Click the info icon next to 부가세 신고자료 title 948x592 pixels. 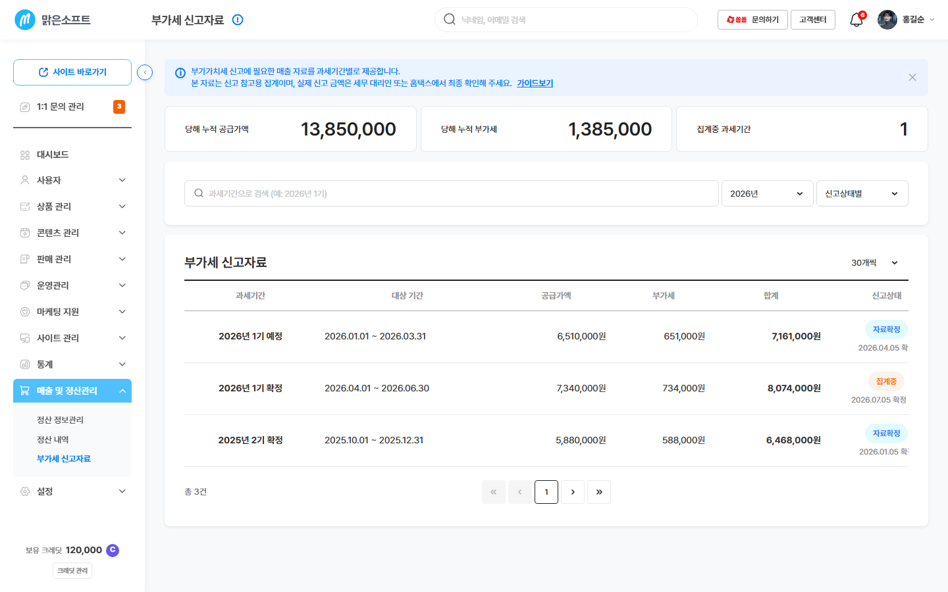pyautogui.click(x=238, y=20)
